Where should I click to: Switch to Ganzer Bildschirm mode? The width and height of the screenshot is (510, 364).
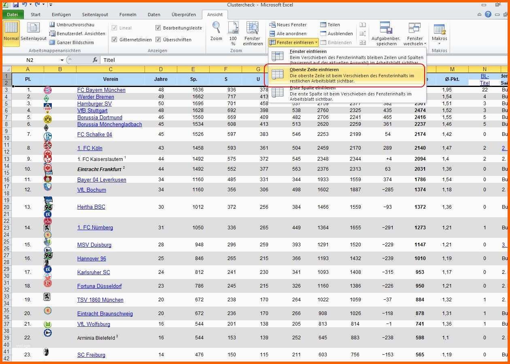click(x=72, y=42)
